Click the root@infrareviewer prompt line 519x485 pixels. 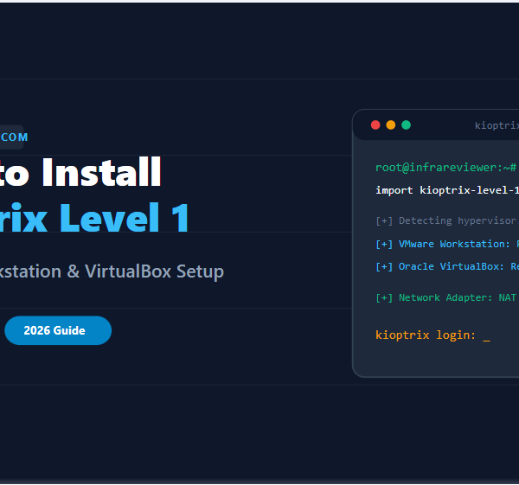(x=447, y=168)
